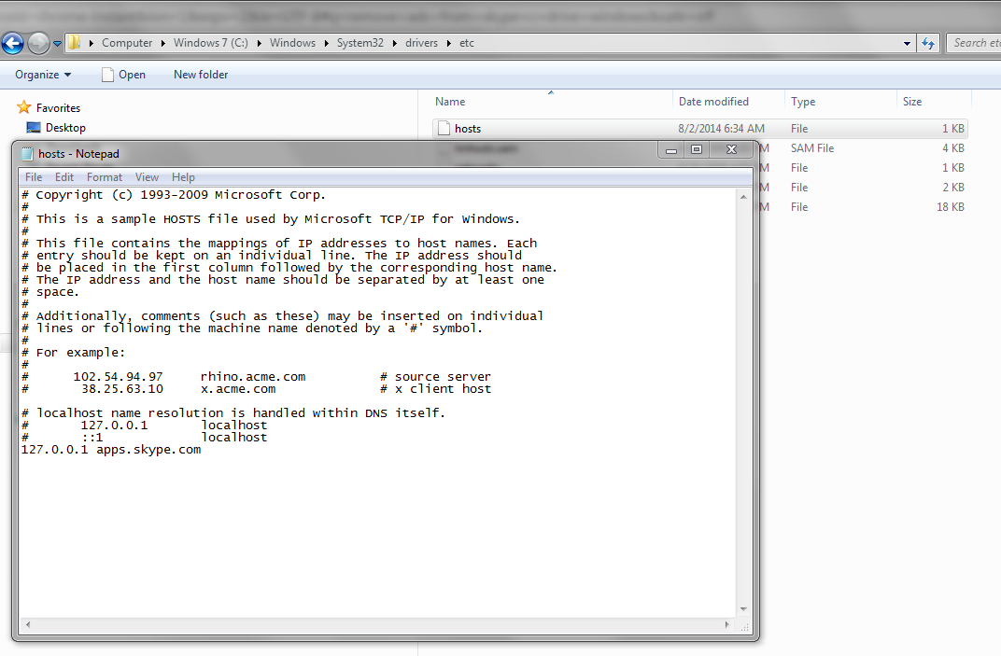The width and height of the screenshot is (1001, 656).
Task: Click the Explorer Forward arrow button
Action: pyautogui.click(x=38, y=44)
